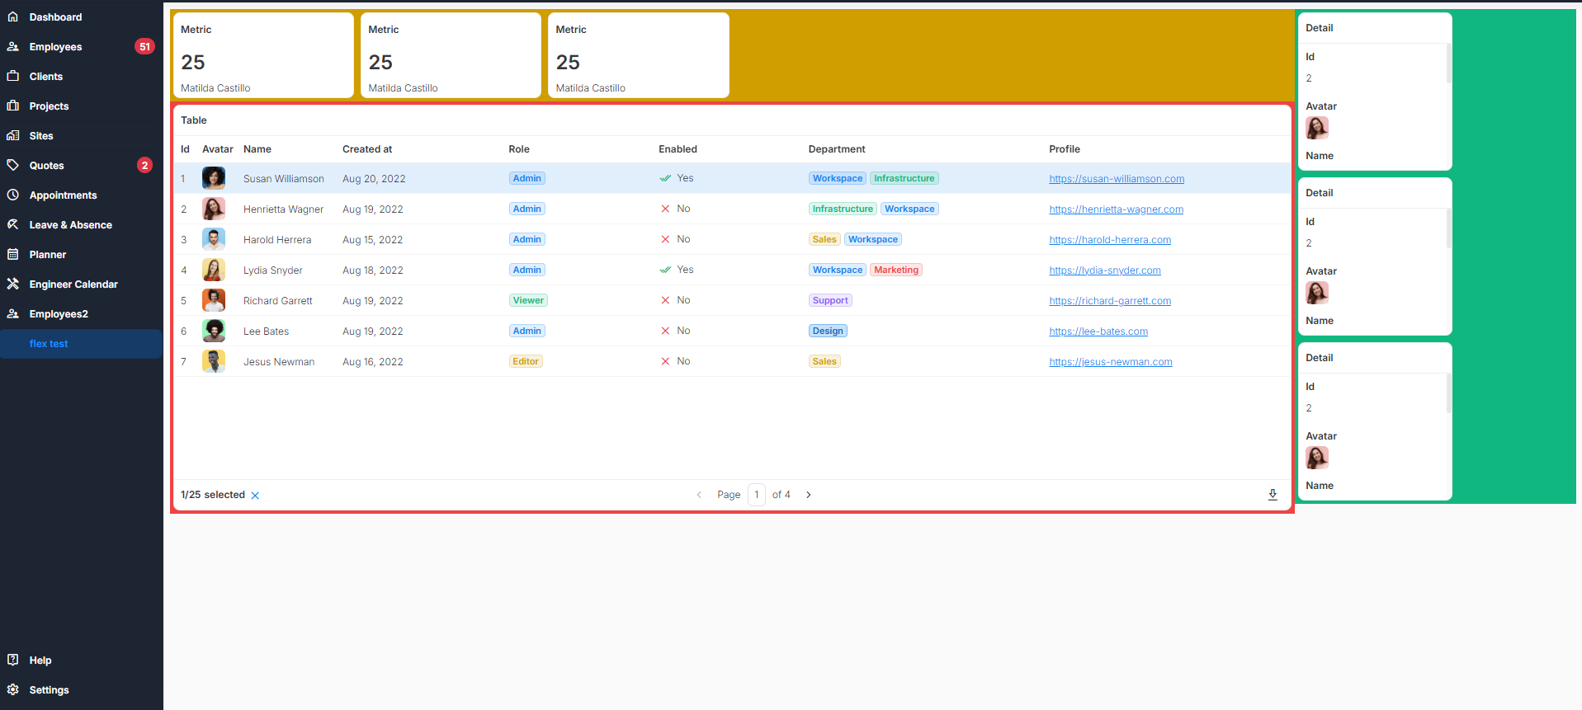
Task: Click the Dashboard home icon
Action: [x=13, y=16]
